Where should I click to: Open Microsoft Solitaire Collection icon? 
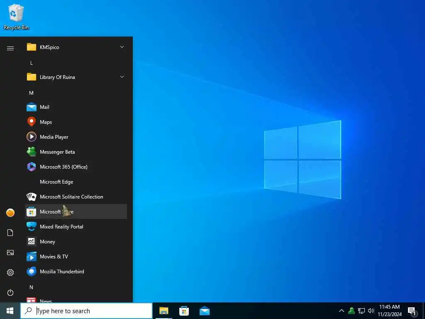32,196
